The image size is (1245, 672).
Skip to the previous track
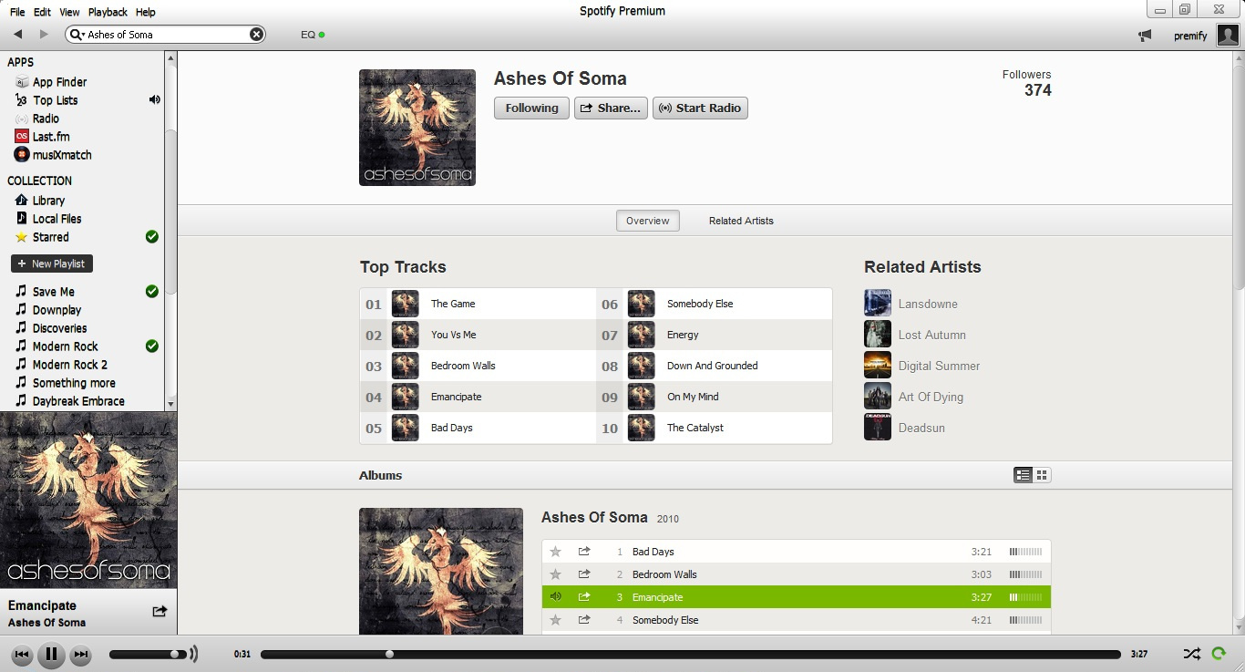(23, 654)
